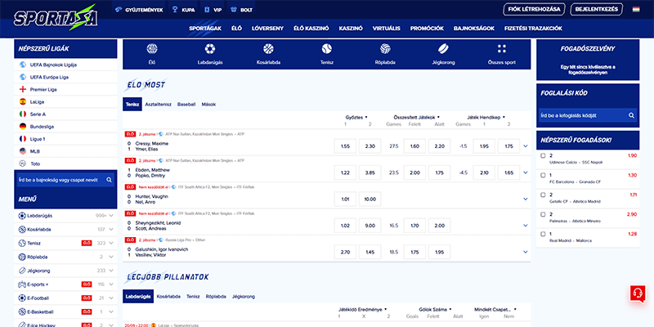This screenshot has height=327, width=654.
Task: Open the red live support chat icon
Action: 638,293
